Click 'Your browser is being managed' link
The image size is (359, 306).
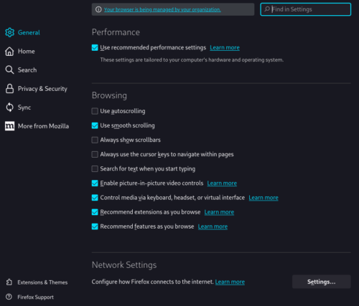point(162,9)
